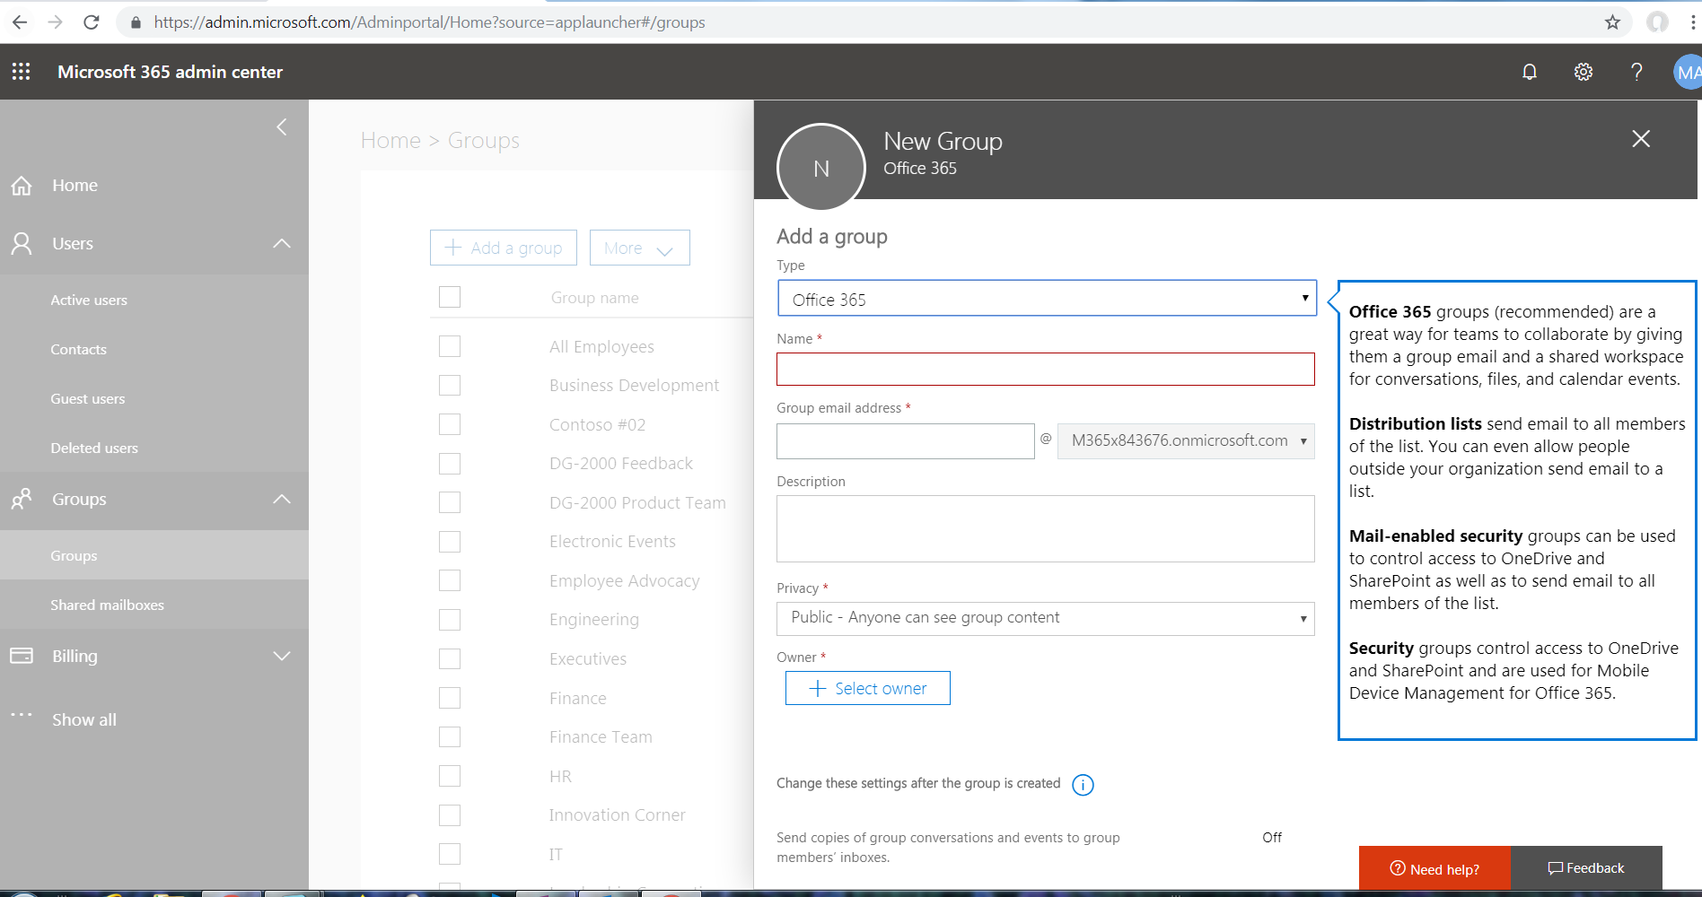Click the browser profile icon
The image size is (1702, 897).
click(1657, 22)
